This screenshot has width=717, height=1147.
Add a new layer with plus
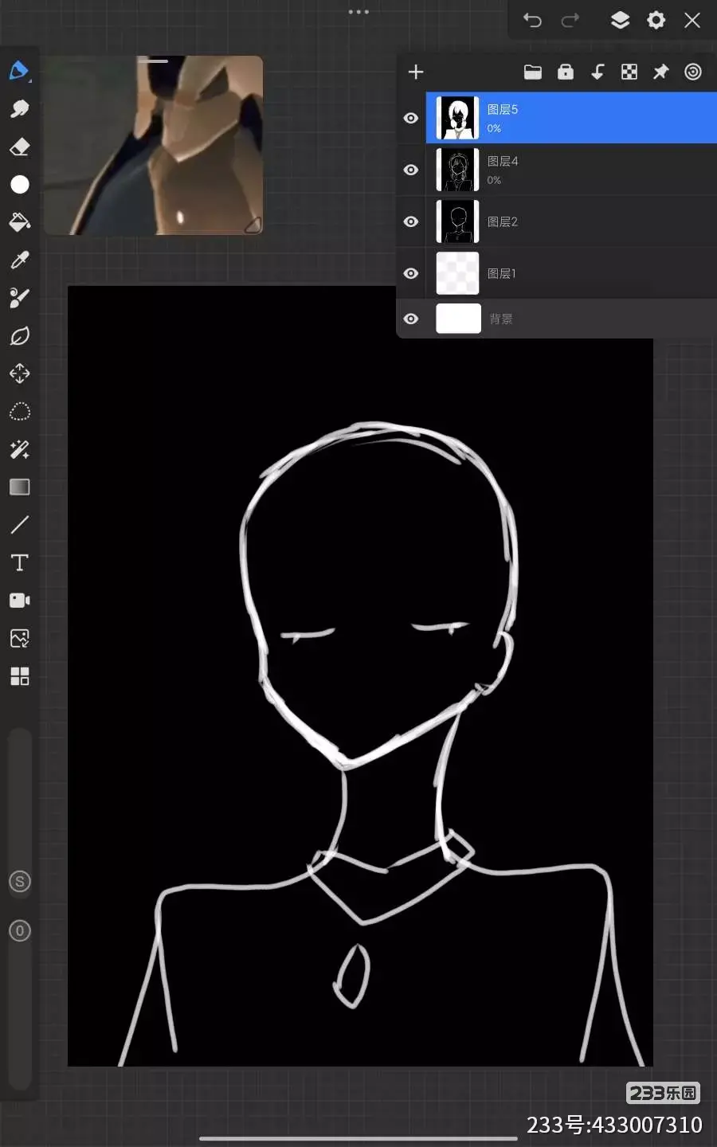pos(416,72)
